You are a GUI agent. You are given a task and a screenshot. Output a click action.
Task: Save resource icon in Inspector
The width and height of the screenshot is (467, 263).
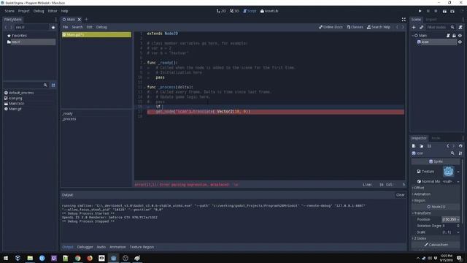point(429,146)
